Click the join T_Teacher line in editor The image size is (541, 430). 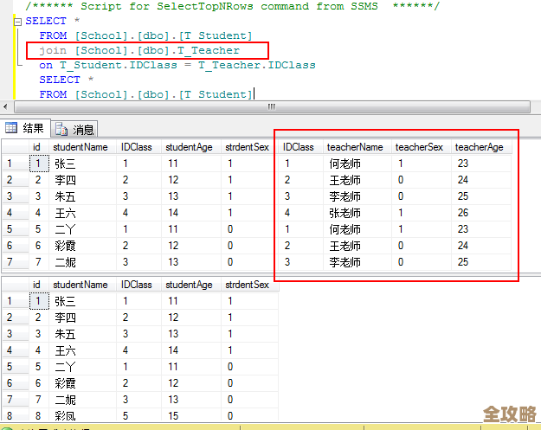click(139, 51)
